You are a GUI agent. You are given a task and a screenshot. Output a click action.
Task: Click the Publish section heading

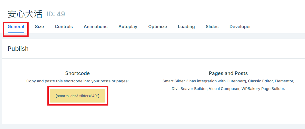pyautogui.click(x=18, y=49)
